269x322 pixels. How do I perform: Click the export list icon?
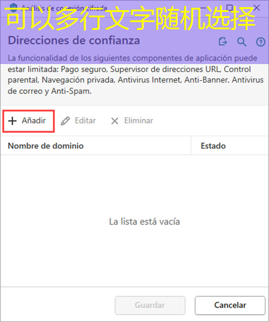tap(222, 42)
